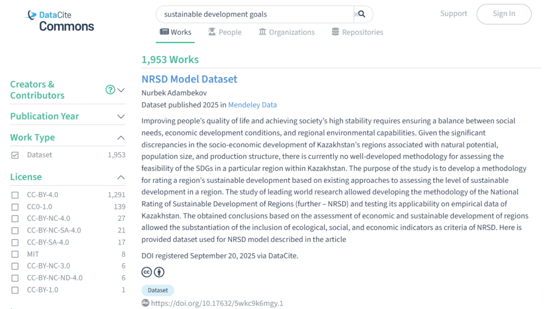Expand the Publication Year filter

click(x=121, y=116)
